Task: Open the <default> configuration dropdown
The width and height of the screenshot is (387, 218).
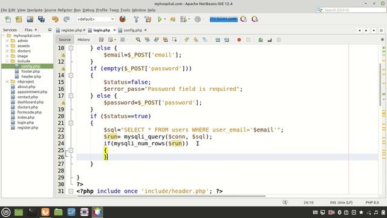Action: [x=96, y=19]
